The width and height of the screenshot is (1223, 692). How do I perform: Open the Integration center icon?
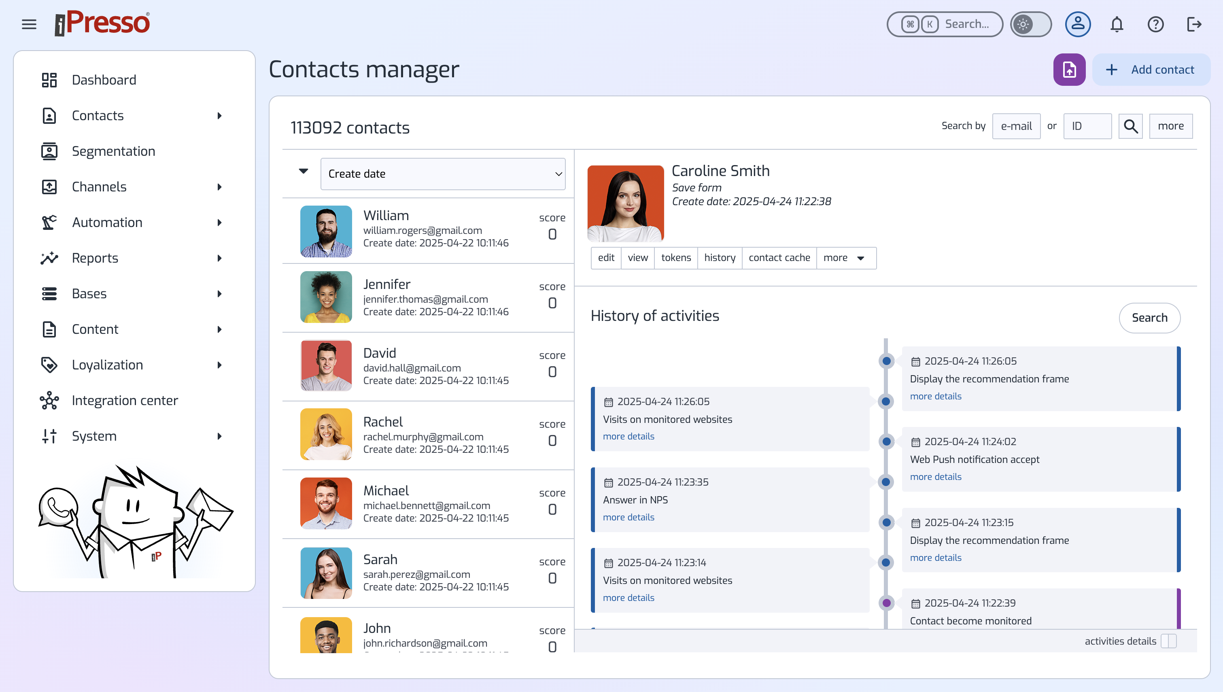(49, 401)
